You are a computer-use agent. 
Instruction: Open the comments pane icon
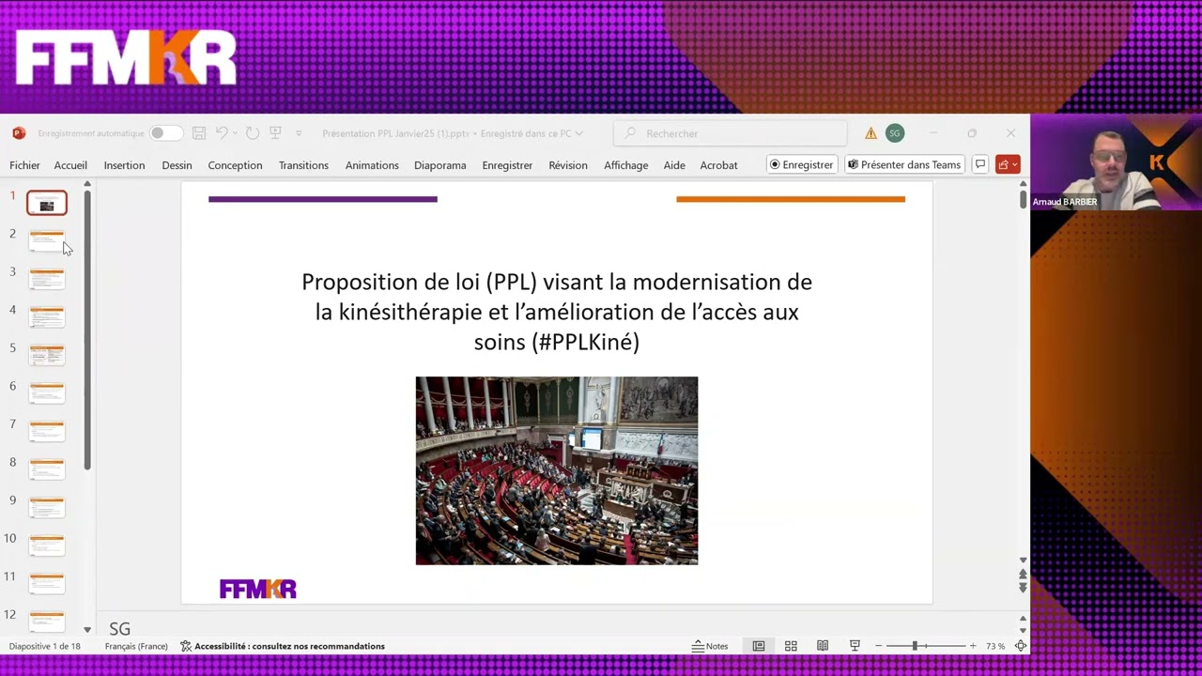(979, 164)
